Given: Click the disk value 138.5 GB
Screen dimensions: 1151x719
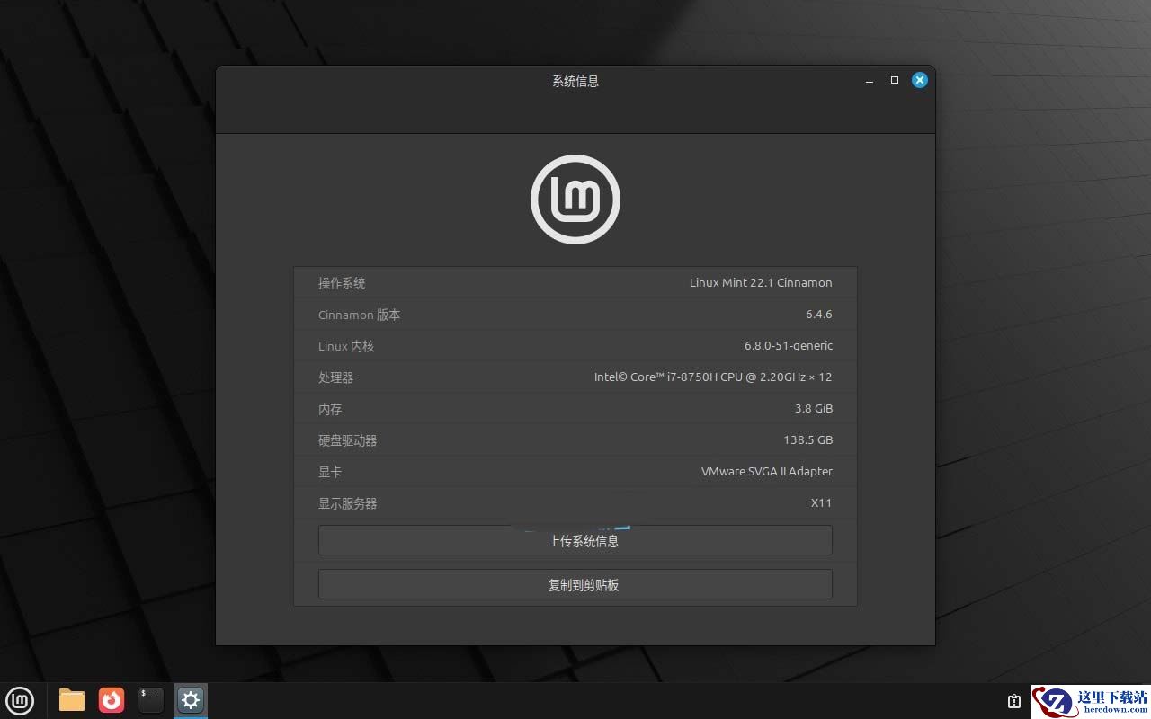Looking at the screenshot, I should (808, 440).
